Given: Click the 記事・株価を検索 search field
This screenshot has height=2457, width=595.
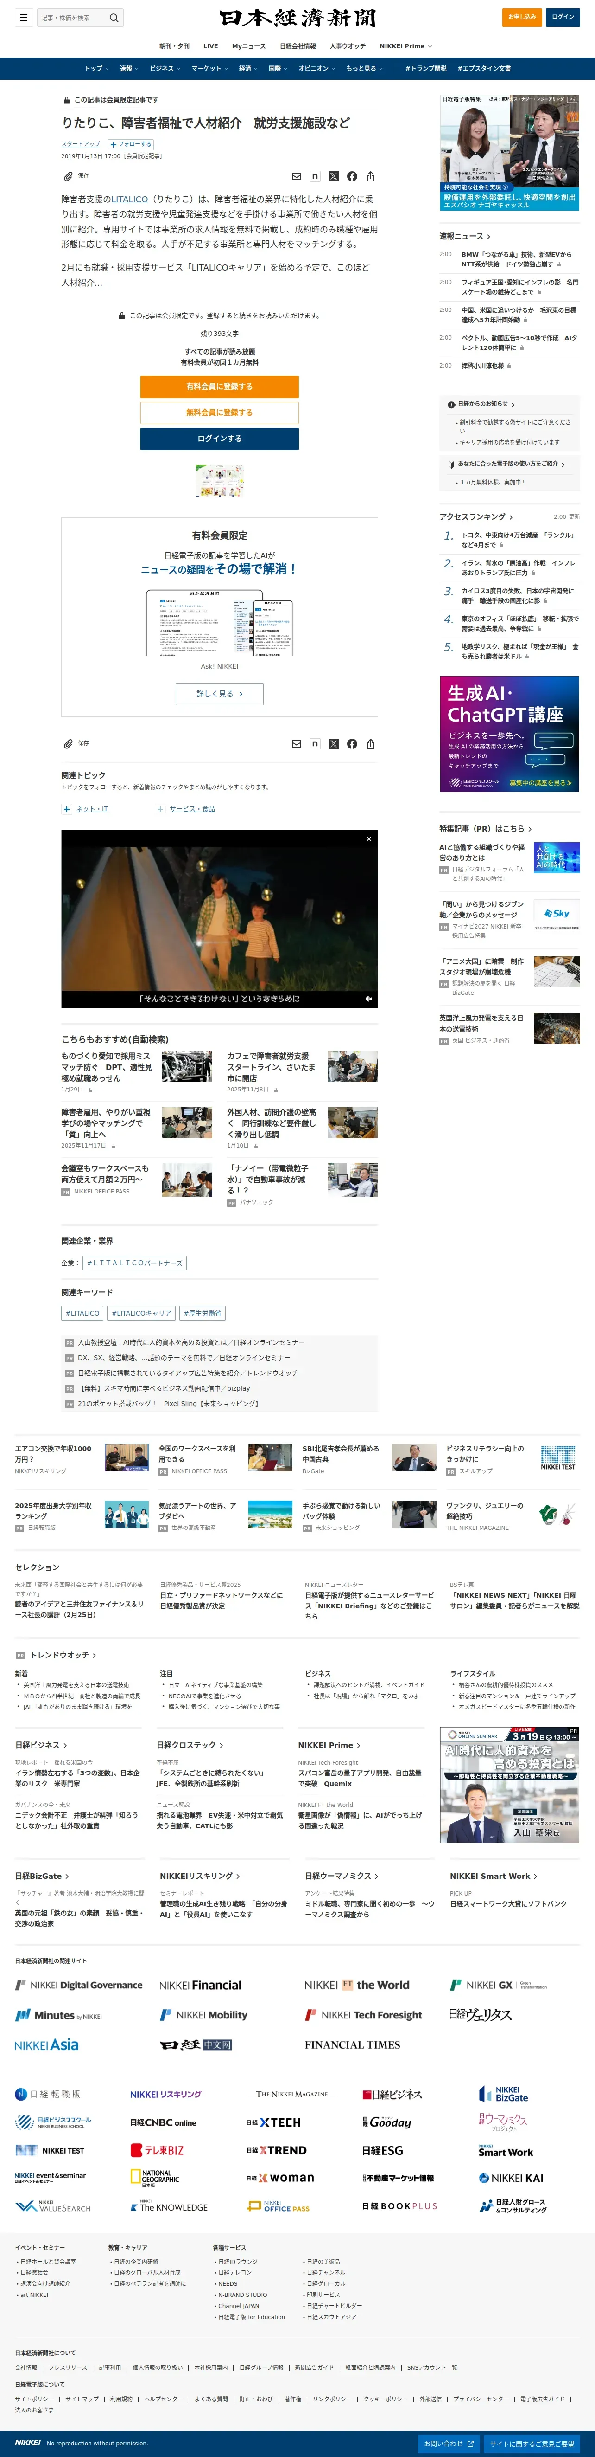Looking at the screenshot, I should pos(72,17).
